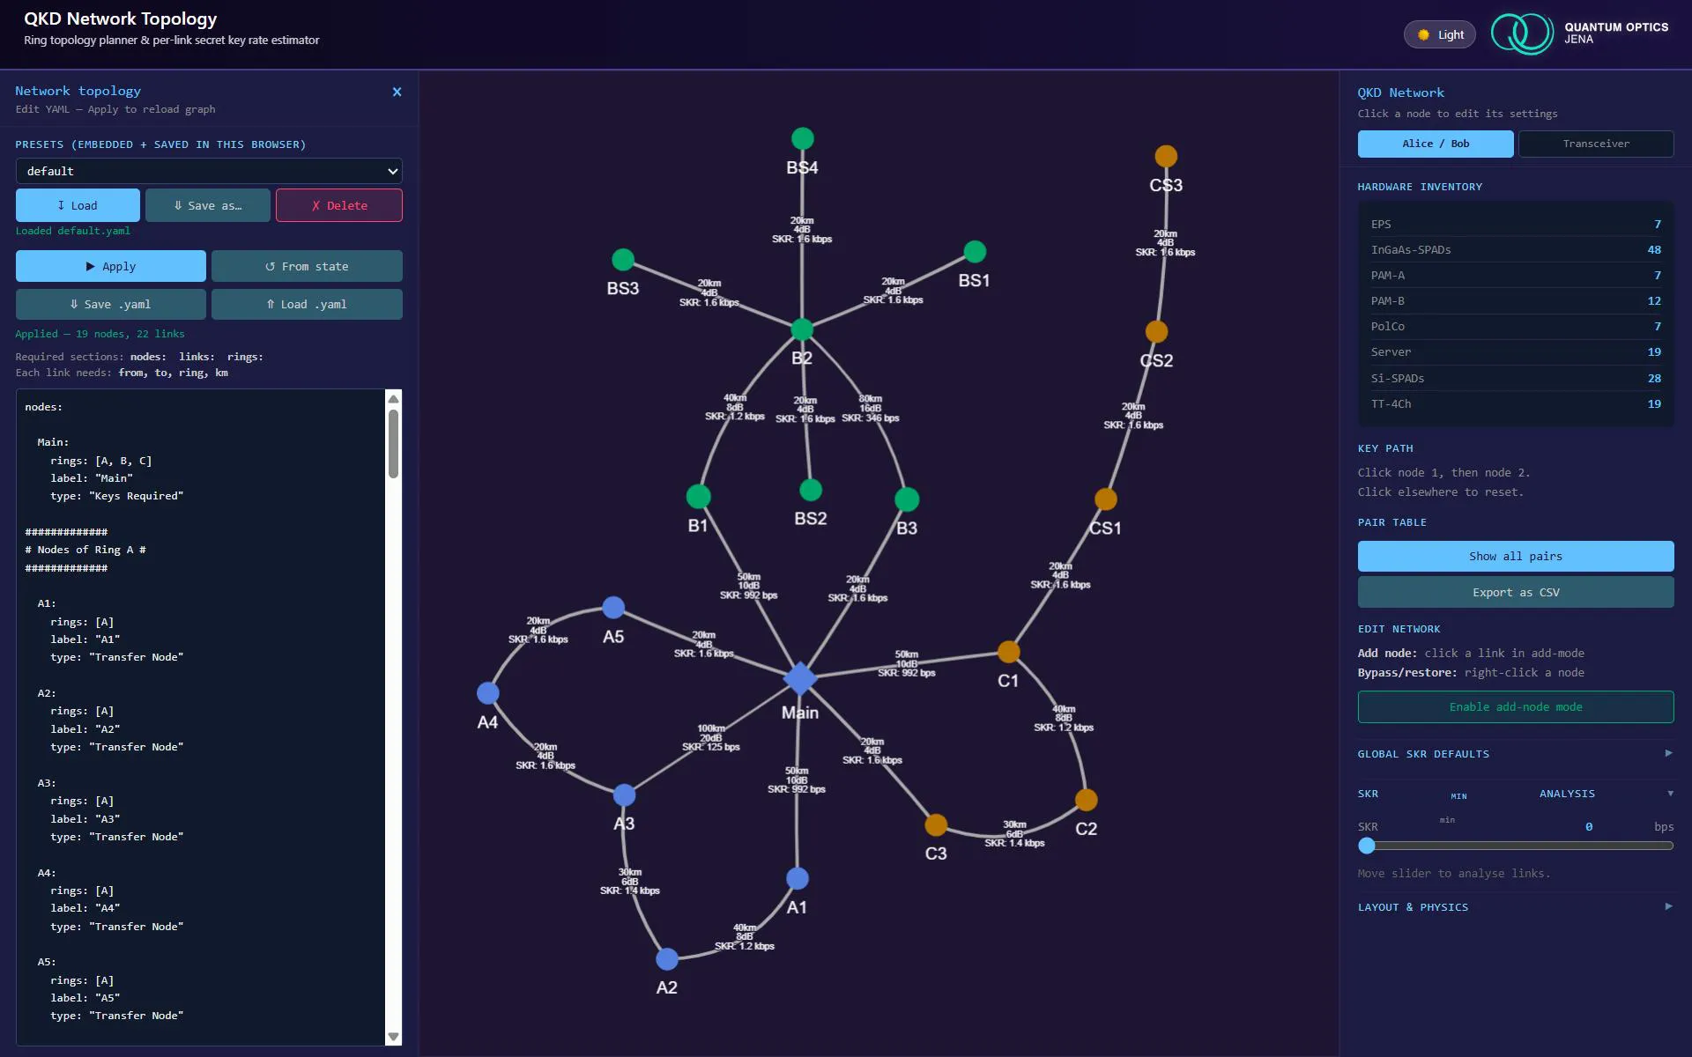Click the Load .yaml button
The height and width of the screenshot is (1057, 1692).
(307, 304)
